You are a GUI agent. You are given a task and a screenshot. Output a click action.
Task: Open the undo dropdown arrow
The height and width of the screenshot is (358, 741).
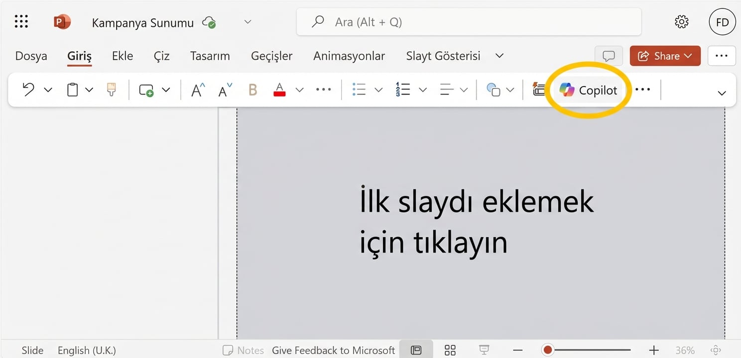point(48,89)
